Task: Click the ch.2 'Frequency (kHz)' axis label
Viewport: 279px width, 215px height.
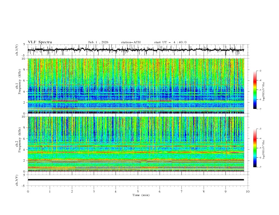Action: 20,139
